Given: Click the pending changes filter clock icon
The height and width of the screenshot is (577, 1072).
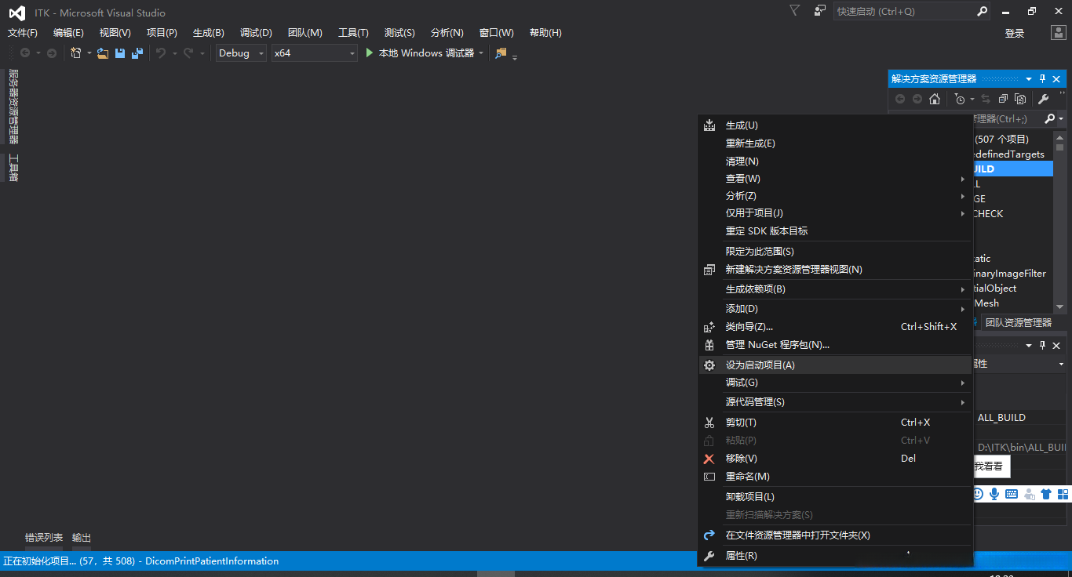Looking at the screenshot, I should point(959,99).
